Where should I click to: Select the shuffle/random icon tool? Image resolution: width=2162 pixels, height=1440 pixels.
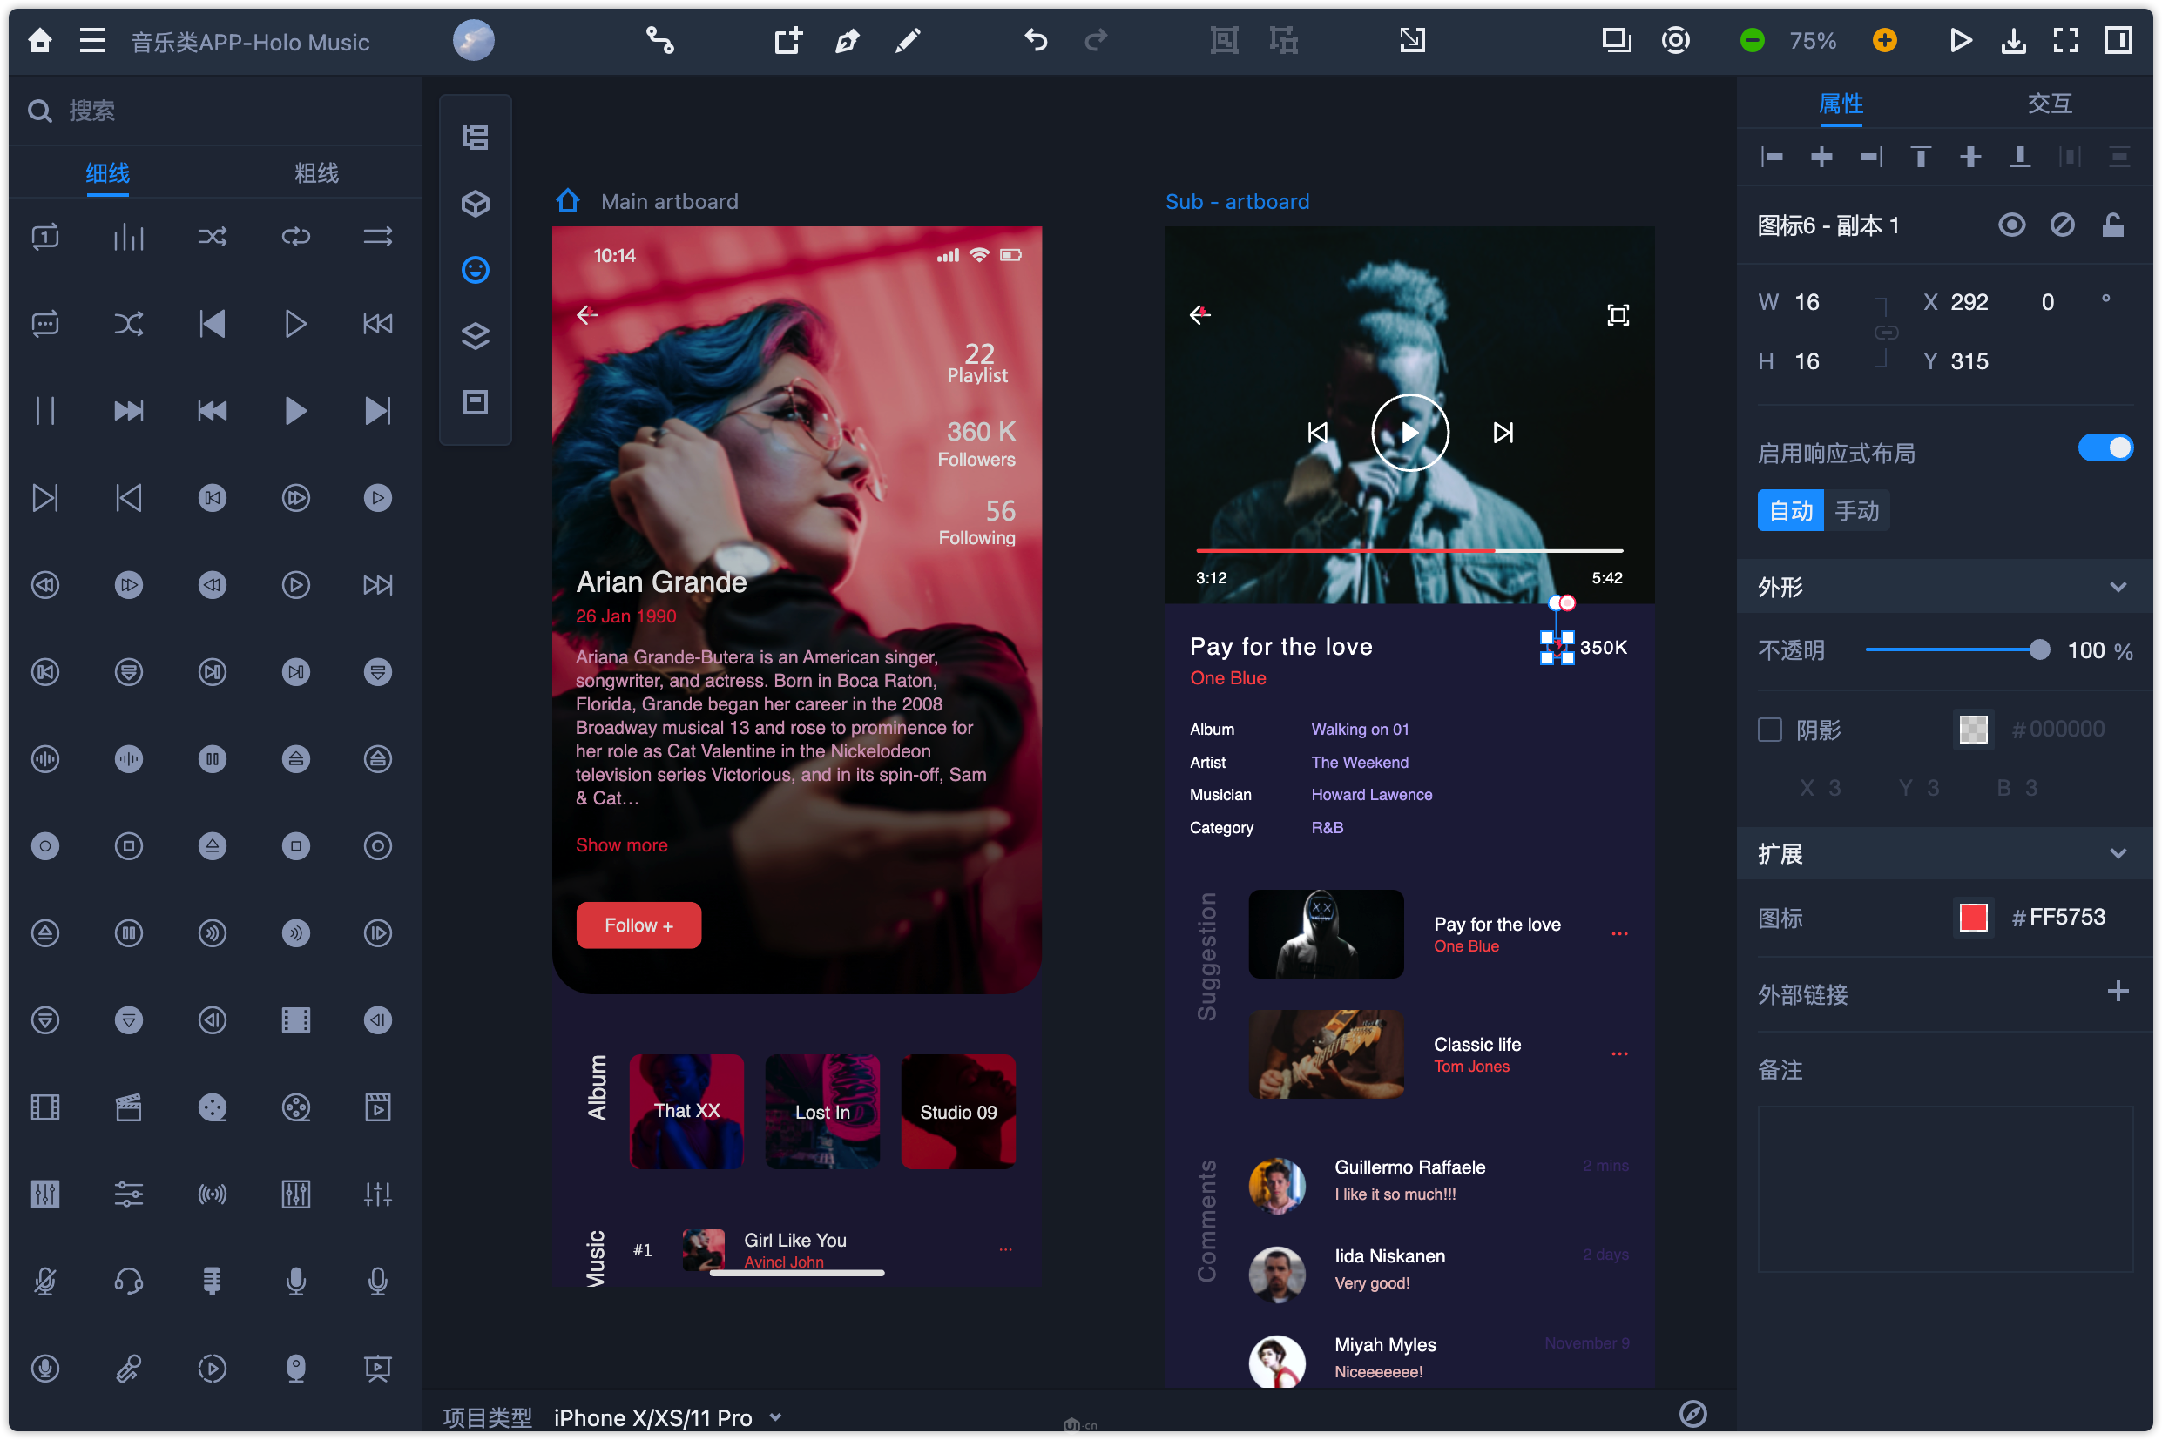tap(211, 236)
